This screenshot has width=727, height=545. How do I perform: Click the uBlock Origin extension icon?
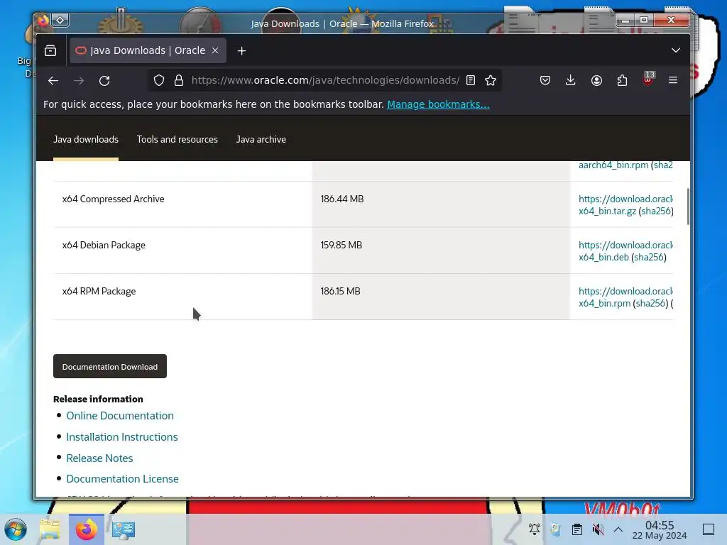click(x=648, y=79)
